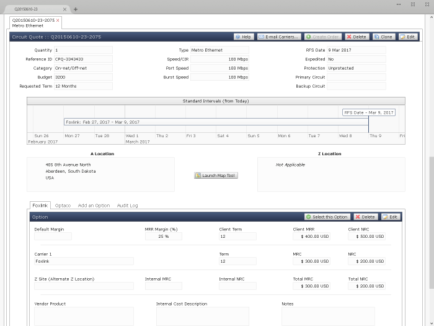Open the Add an Option tab
Image resolution: width=434 pixels, height=326 pixels.
click(94, 206)
